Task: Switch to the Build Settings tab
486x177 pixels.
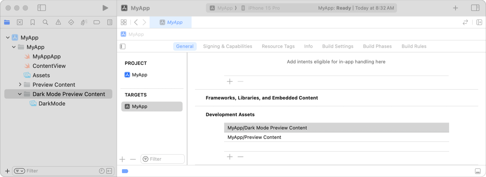Action: coord(338,47)
